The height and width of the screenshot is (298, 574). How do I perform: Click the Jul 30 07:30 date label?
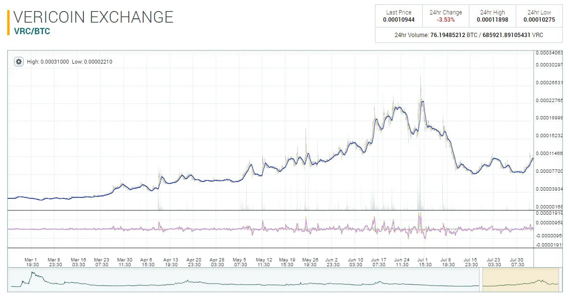point(517,262)
